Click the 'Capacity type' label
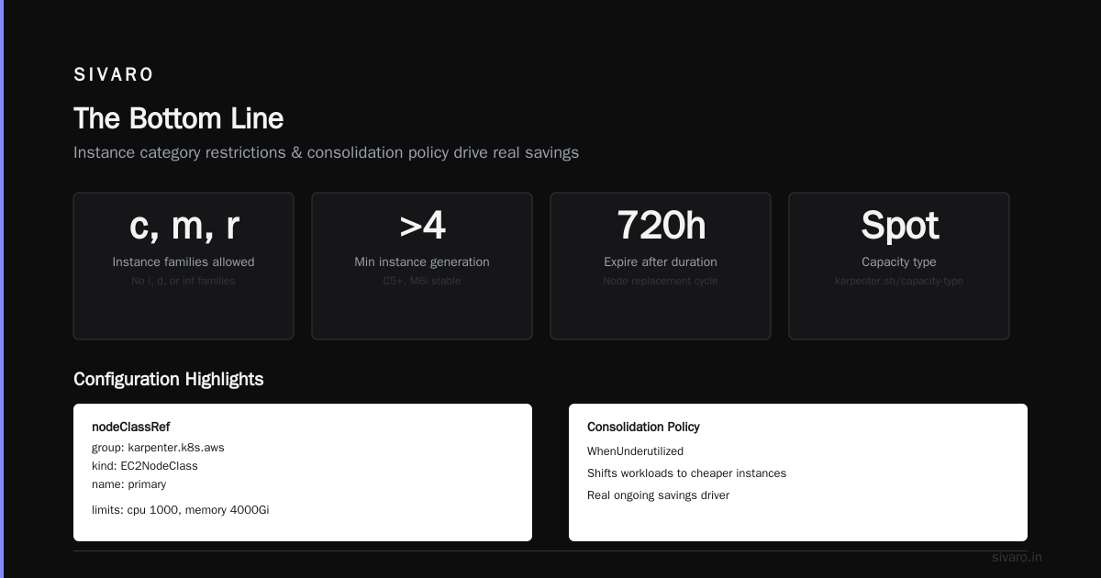This screenshot has height=578, width=1101. (899, 262)
